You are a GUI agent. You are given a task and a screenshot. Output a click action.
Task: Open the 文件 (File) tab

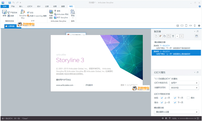[5, 6]
